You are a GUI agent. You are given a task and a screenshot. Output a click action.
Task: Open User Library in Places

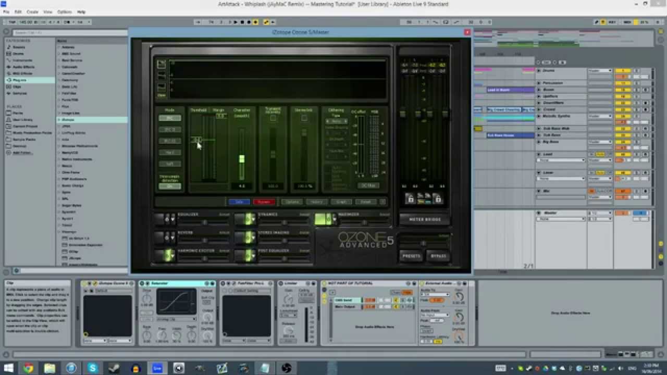coord(23,119)
